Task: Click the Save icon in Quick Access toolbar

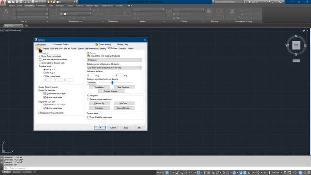Action: pos(17,2)
